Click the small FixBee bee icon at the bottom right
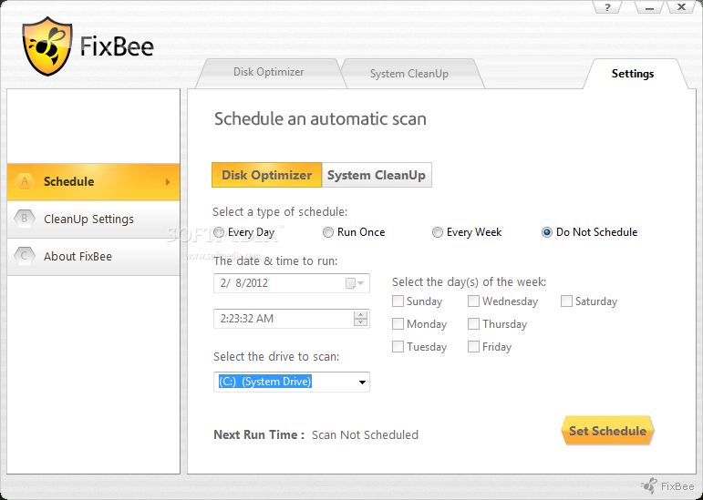The width and height of the screenshot is (703, 500). pos(649,485)
